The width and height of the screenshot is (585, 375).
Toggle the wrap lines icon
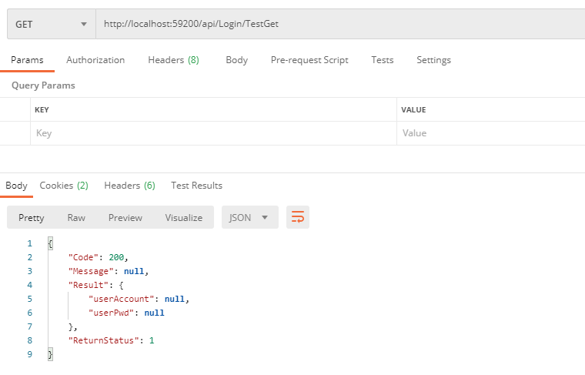pyautogui.click(x=297, y=218)
